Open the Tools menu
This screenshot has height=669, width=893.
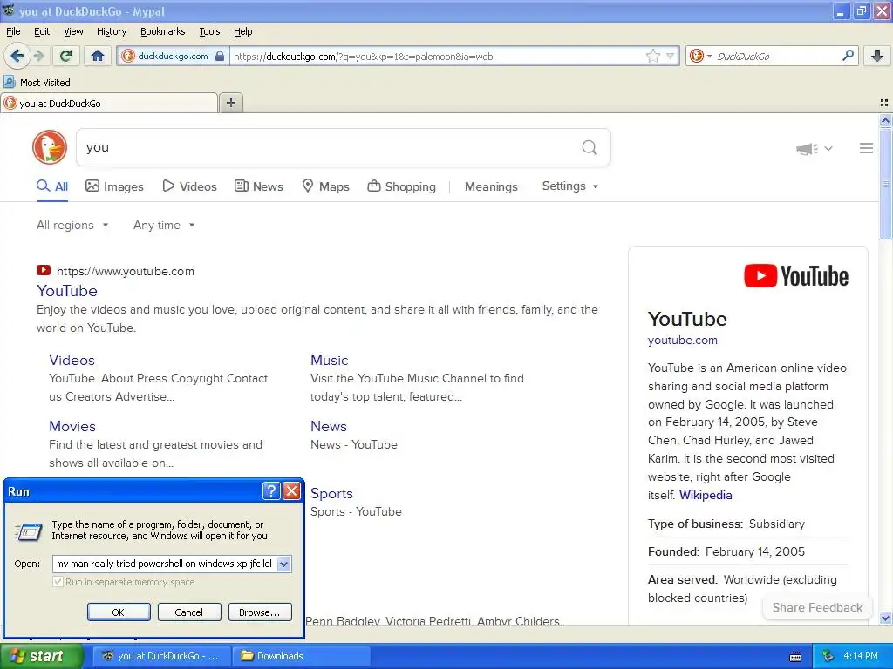point(209,31)
